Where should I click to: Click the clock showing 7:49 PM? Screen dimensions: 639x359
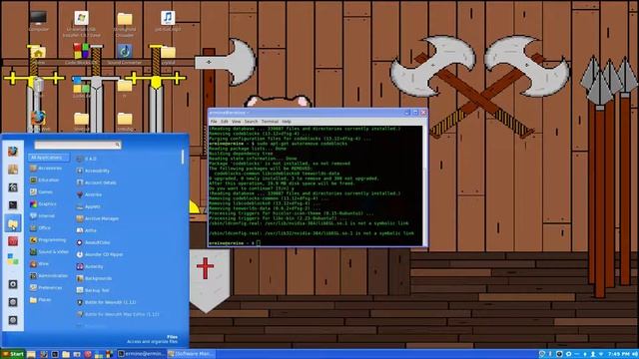[x=618, y=354]
